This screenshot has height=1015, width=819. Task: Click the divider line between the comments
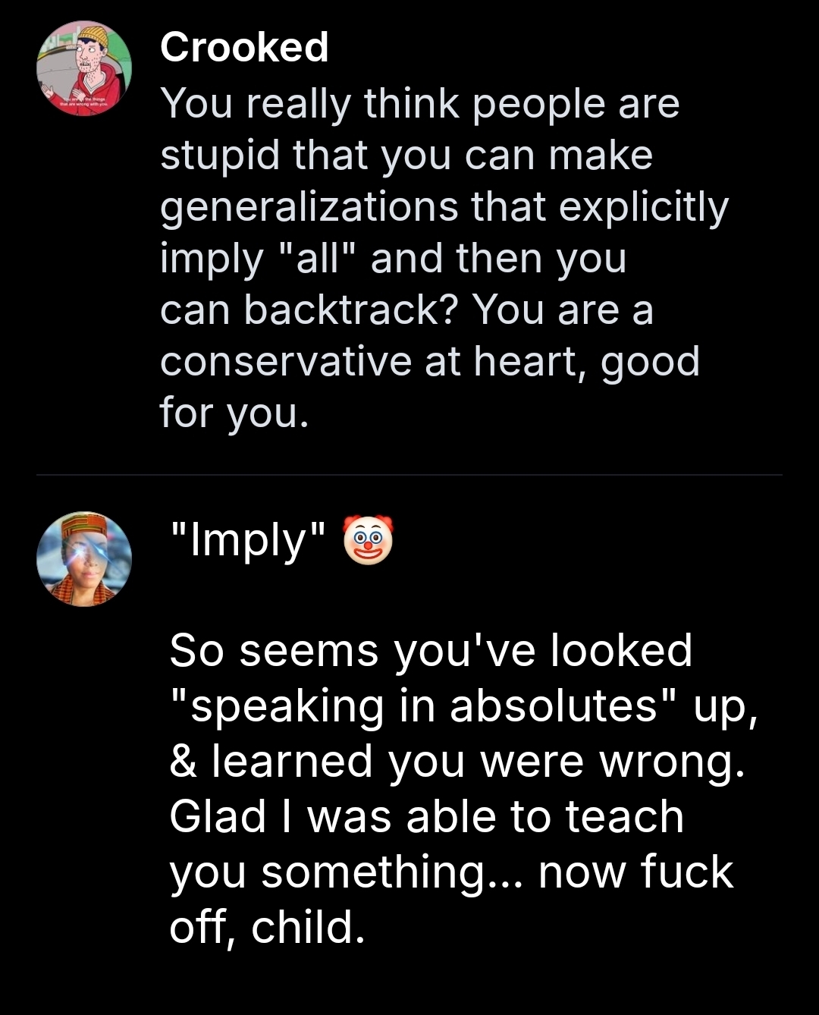click(409, 475)
